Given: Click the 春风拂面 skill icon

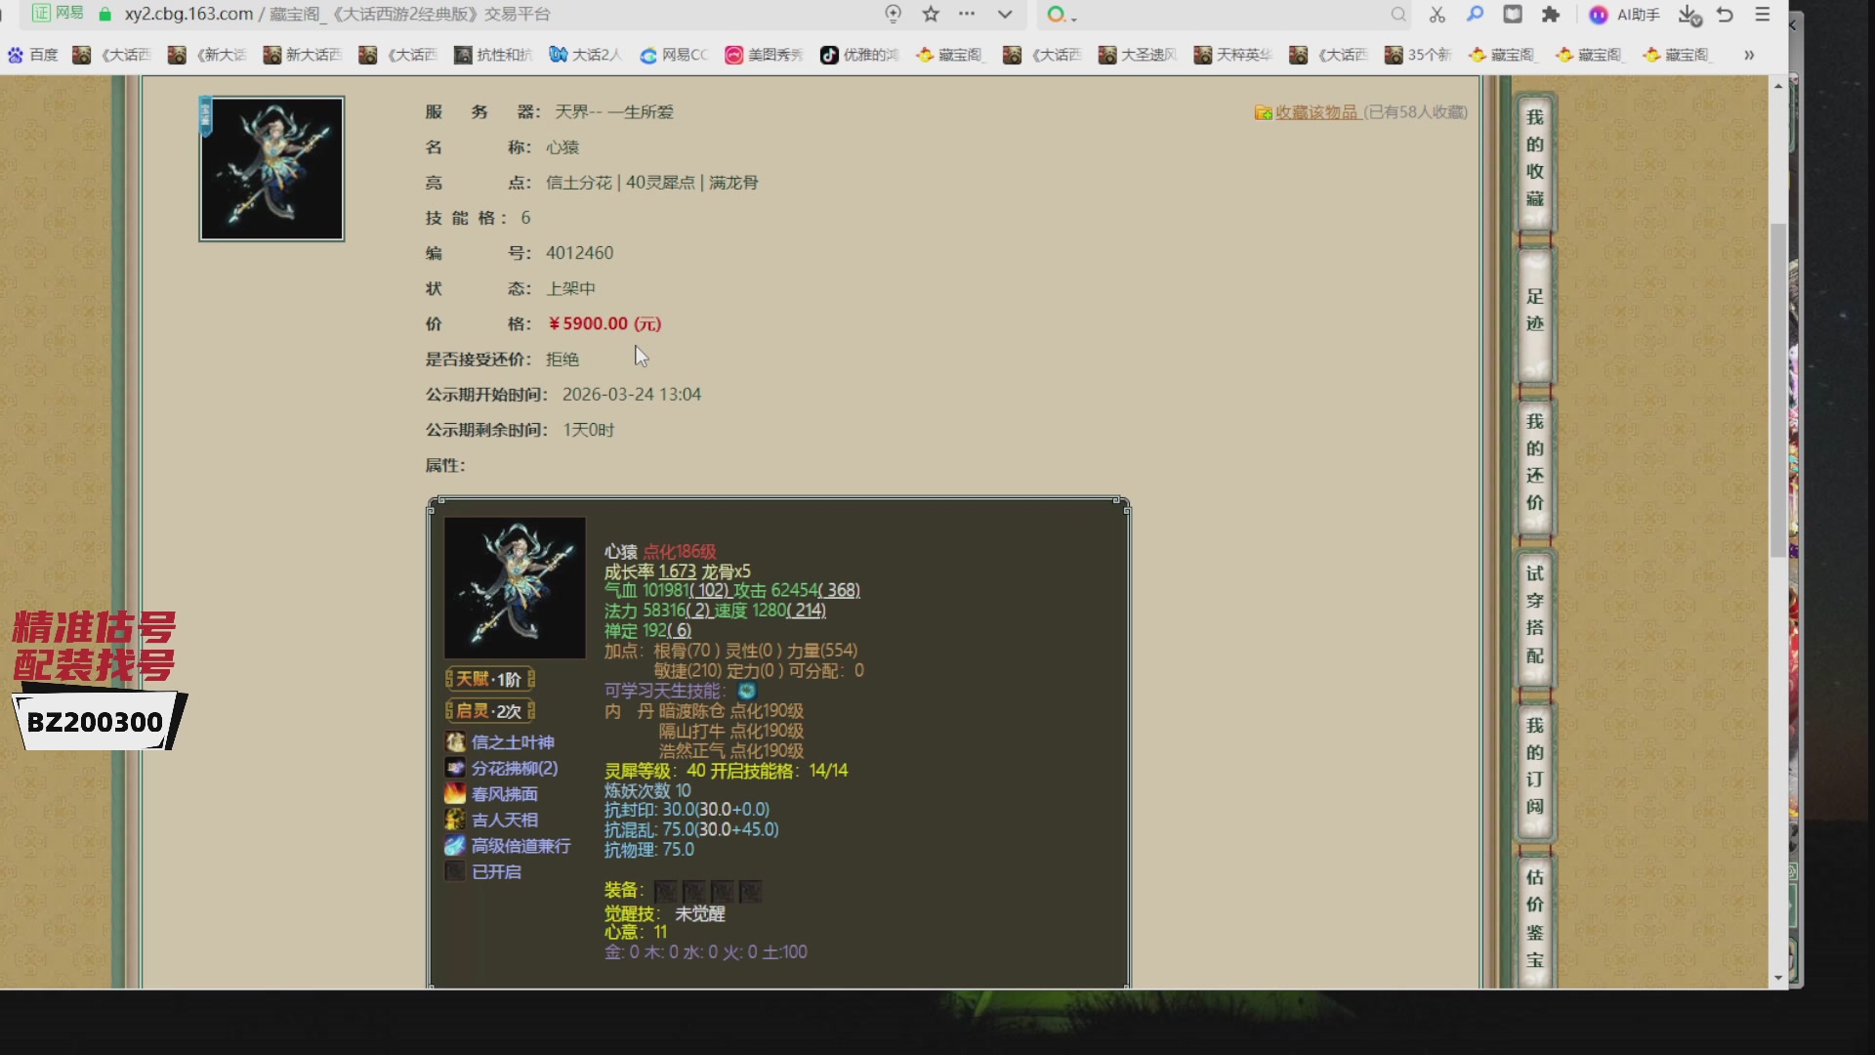Looking at the screenshot, I should pos(455,793).
